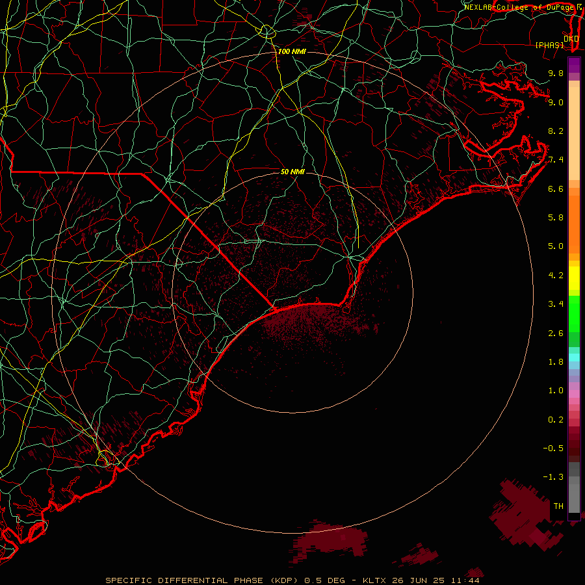
Task: Click the 9.8 scale value
Action: (x=556, y=73)
